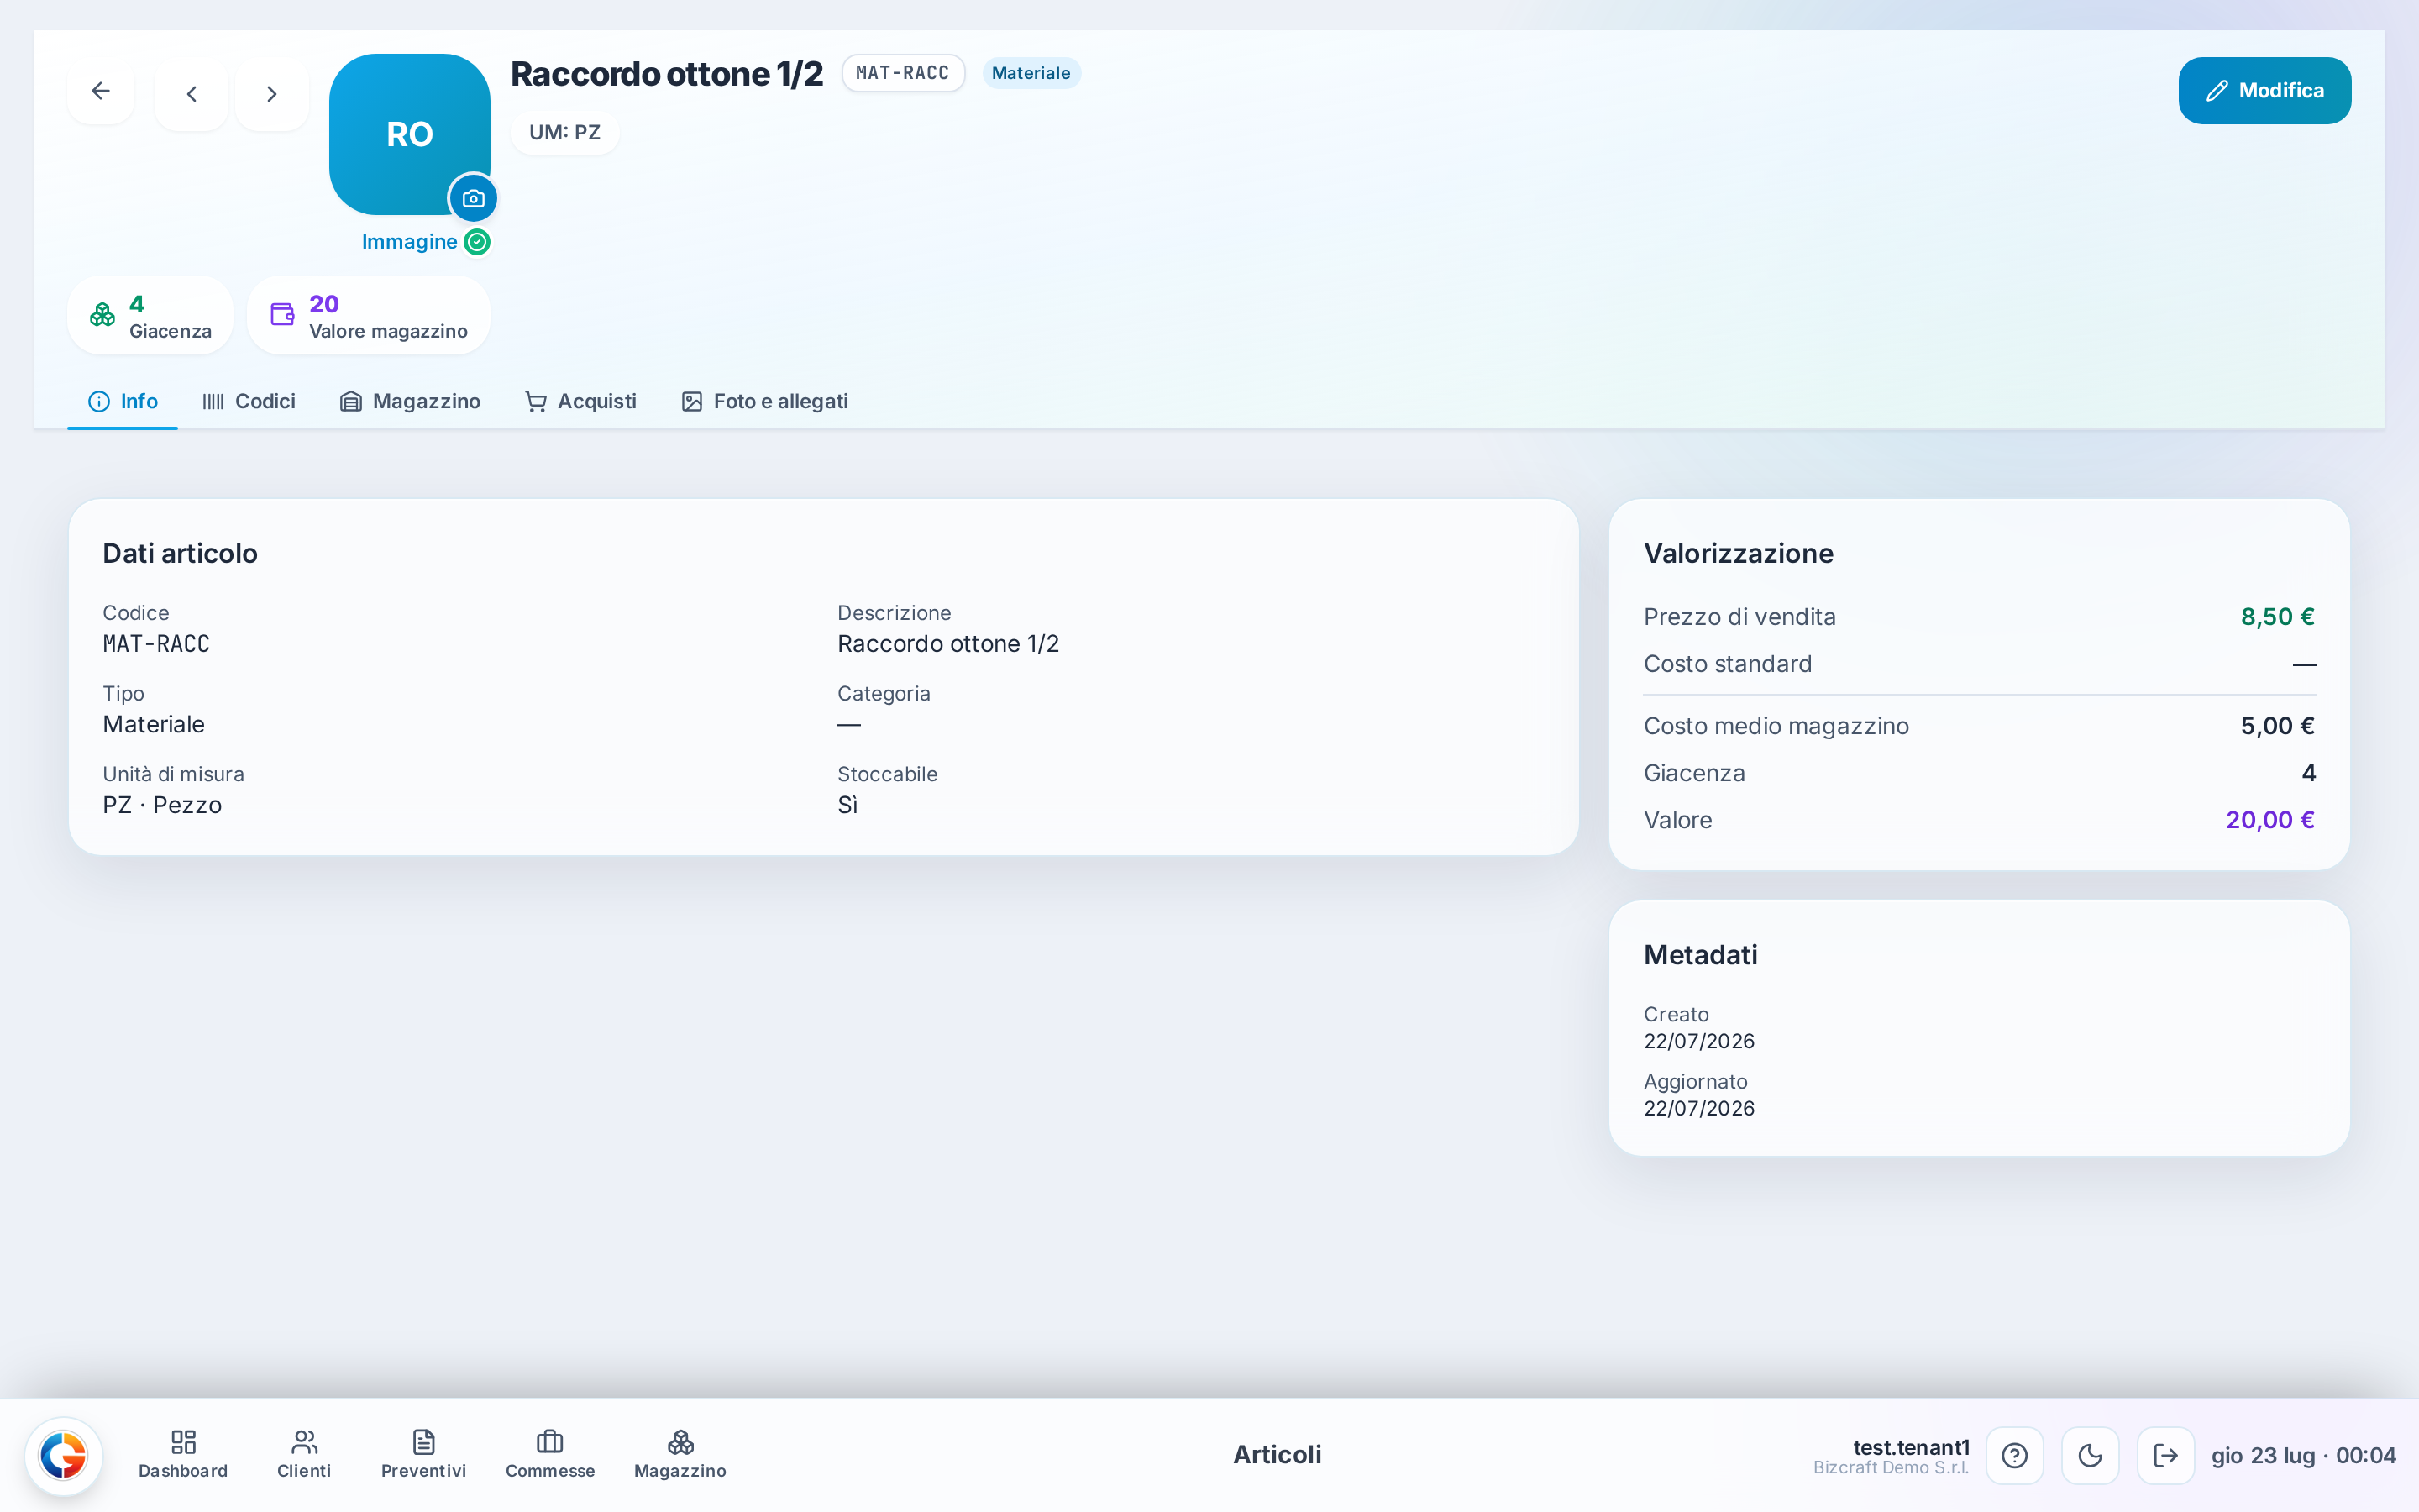Viewport: 2419px width, 1512px height.
Task: Open Preventivi from bottom navigation
Action: tap(424, 1455)
